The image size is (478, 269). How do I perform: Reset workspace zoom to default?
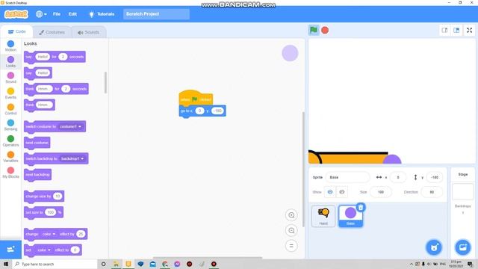291,246
